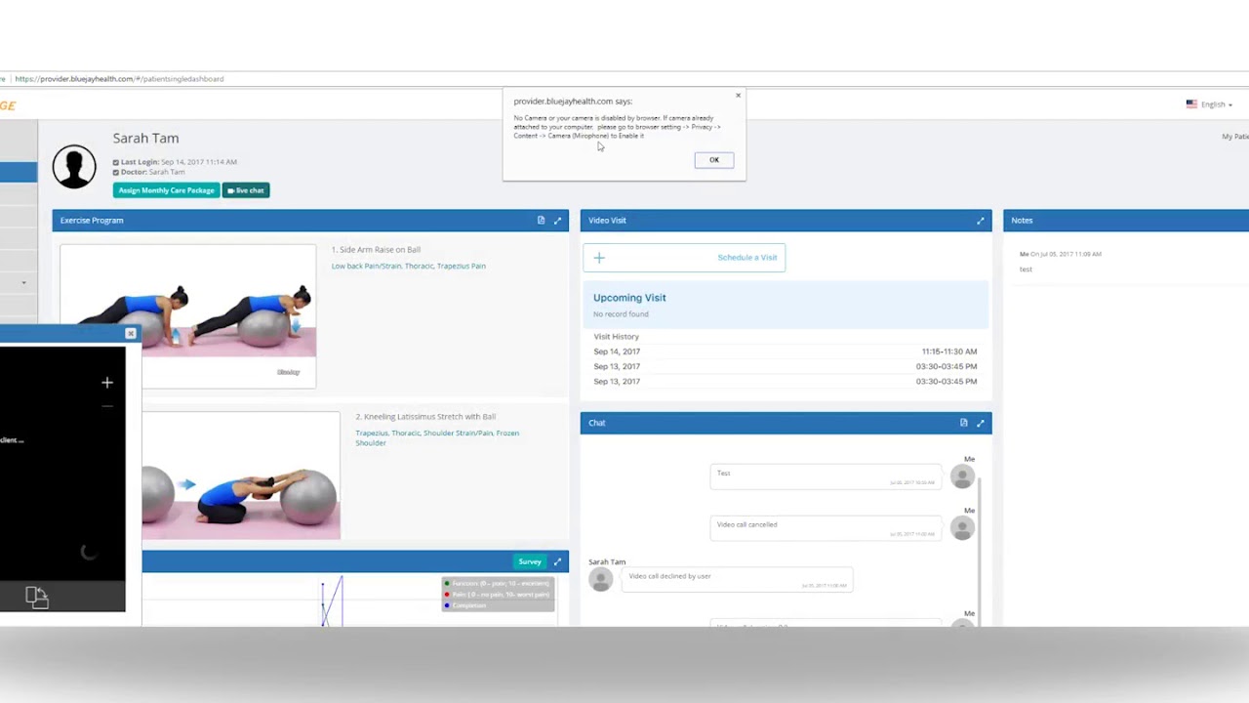Click Assign Monthly Care Package button

(166, 190)
